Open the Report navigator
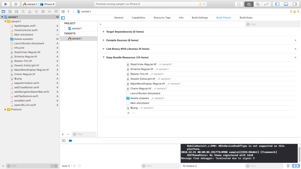The height and width of the screenshot is (169, 301). click(x=56, y=11)
